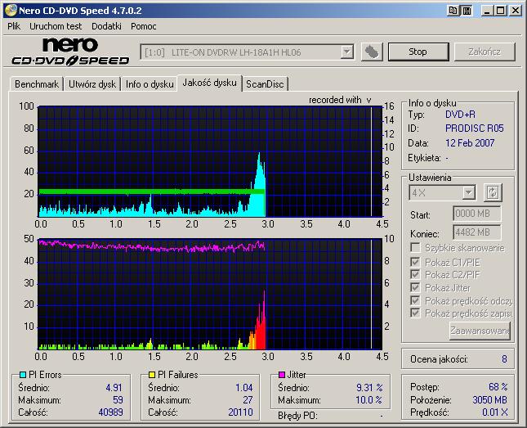Screen dimensions: 527x428
Task: Toggle the Pokaż C1/PIE checkbox
Action: [x=415, y=262]
